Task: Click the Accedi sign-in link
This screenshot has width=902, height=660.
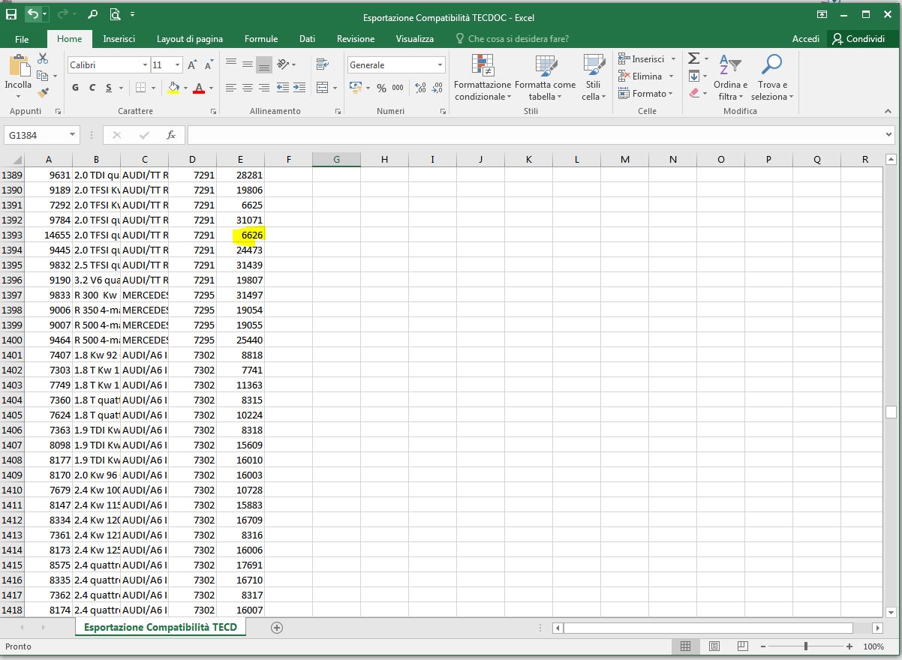Action: 806,39
